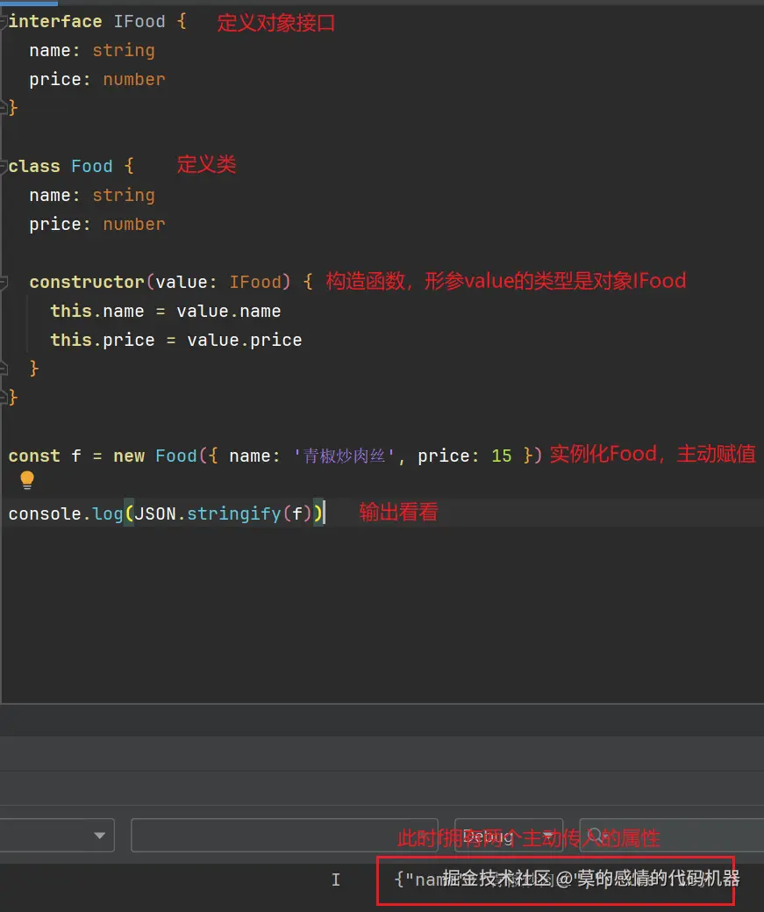Focus the empty filter input box
The height and width of the screenshot is (912, 764).
283,836
